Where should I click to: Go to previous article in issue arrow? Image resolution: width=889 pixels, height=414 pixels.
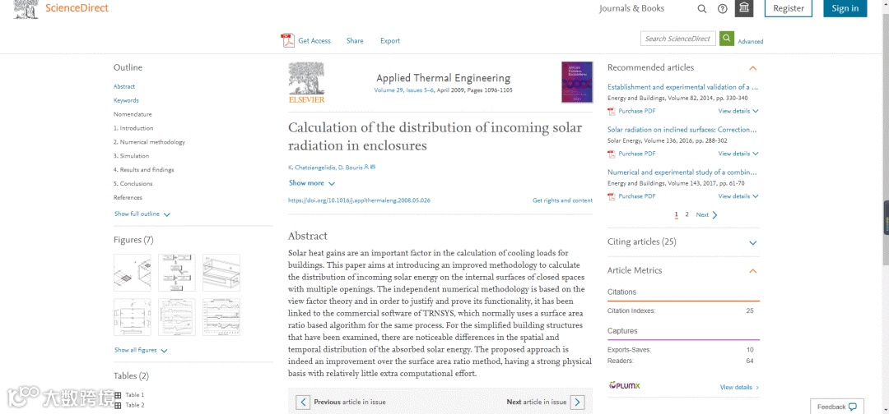pyautogui.click(x=303, y=402)
